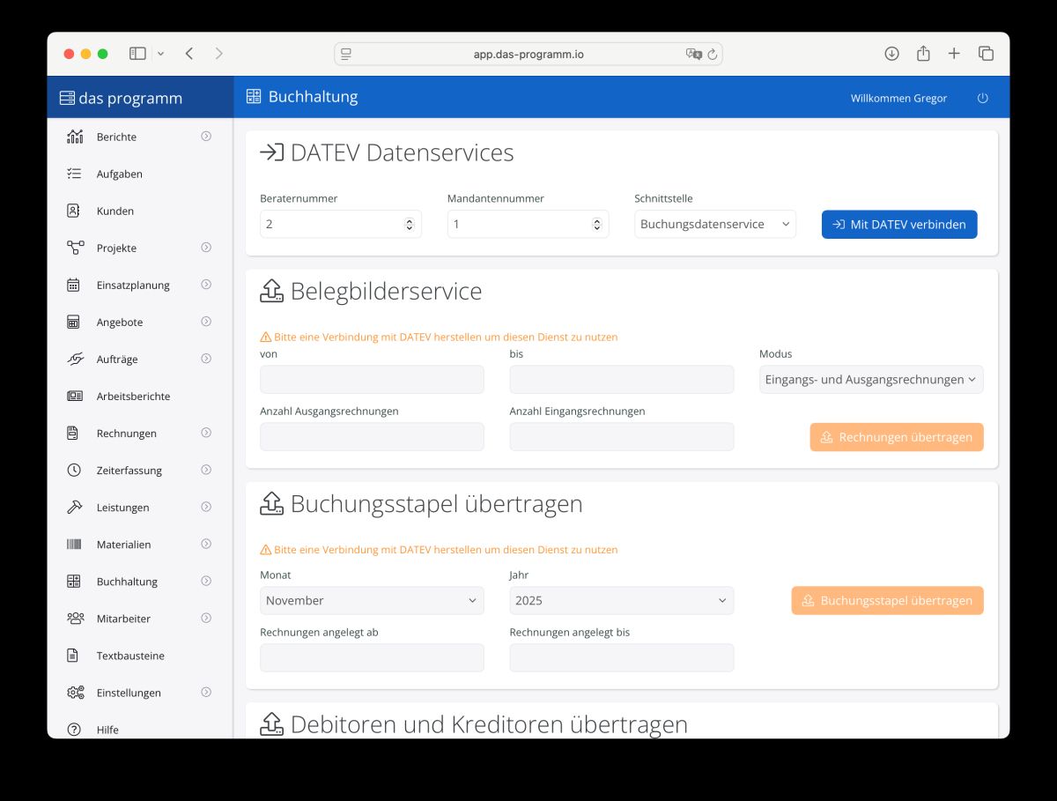Expand the Rechnungen submenu arrow
Viewport: 1057px width, 801px height.
point(206,433)
